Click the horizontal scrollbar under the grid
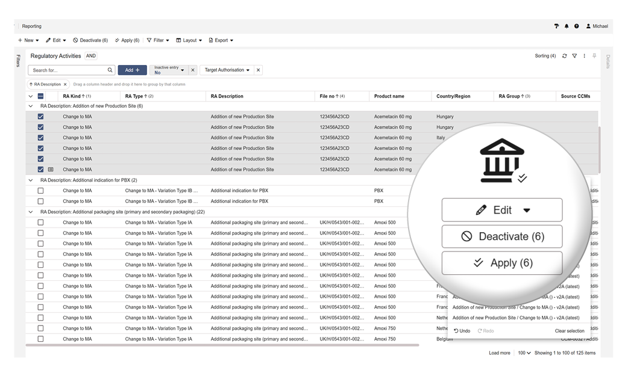Screen dimensions: 628x376 pyautogui.click(x=223, y=345)
